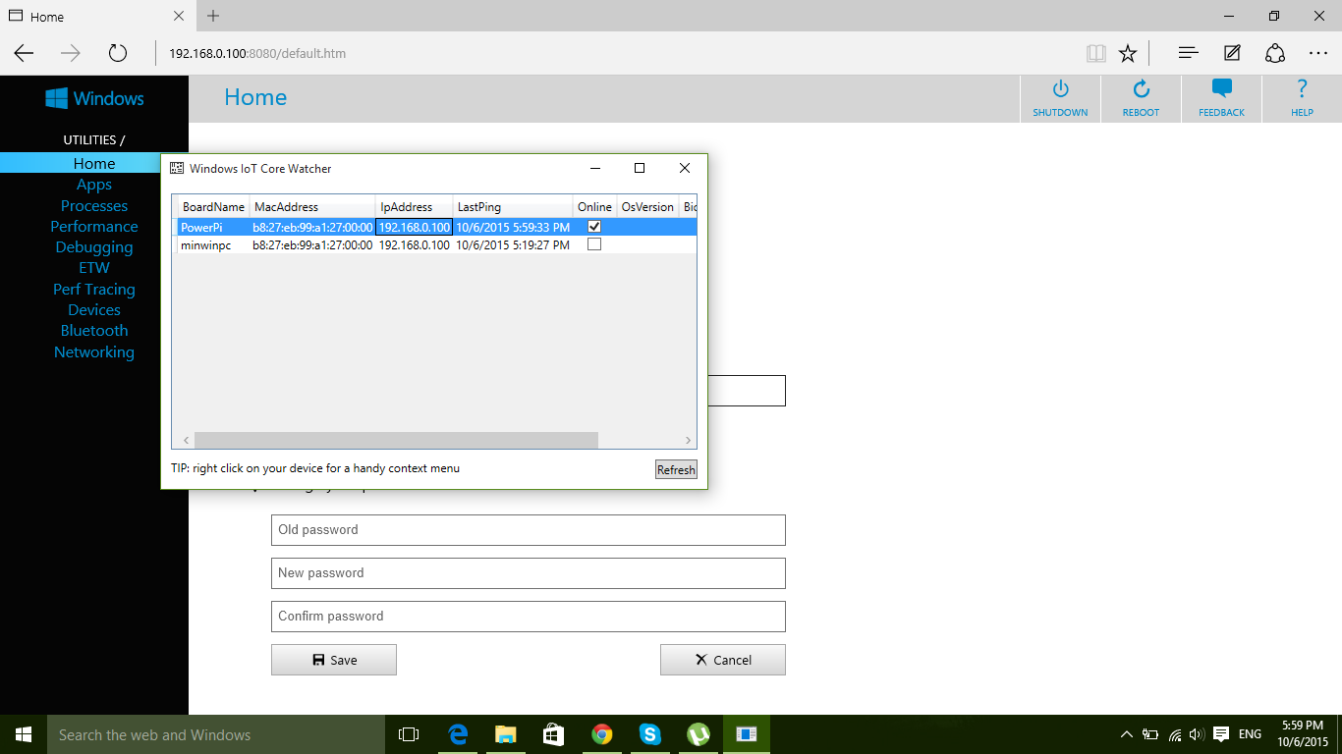This screenshot has width=1342, height=754.
Task: Click the volume icon in system tray
Action: pos(1197,734)
